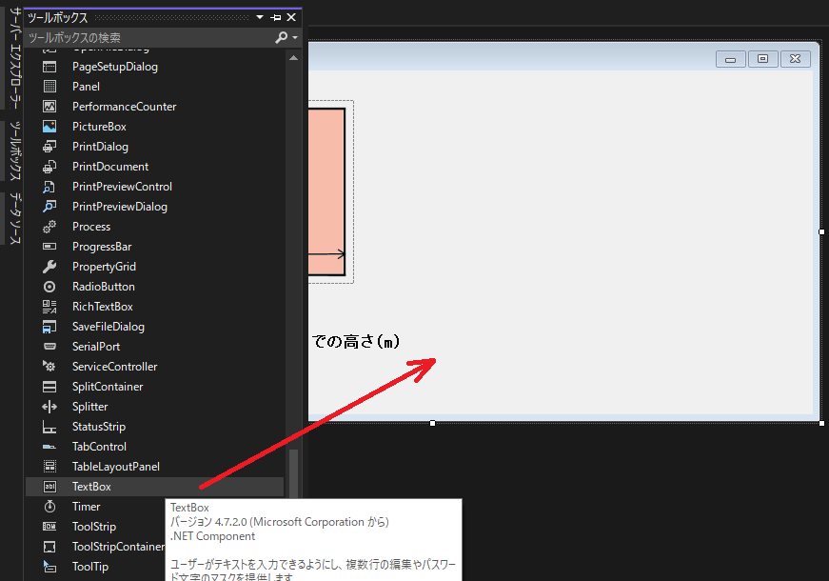Image resolution: width=829 pixels, height=581 pixels.
Task: Click the PageSetupDialog icon in toolbox
Action: [x=49, y=67]
